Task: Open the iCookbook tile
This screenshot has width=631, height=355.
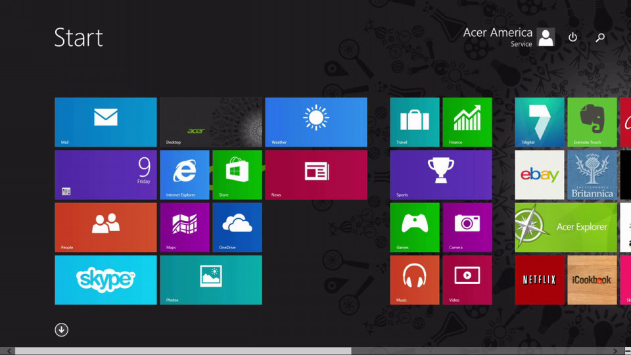Action: pyautogui.click(x=592, y=280)
